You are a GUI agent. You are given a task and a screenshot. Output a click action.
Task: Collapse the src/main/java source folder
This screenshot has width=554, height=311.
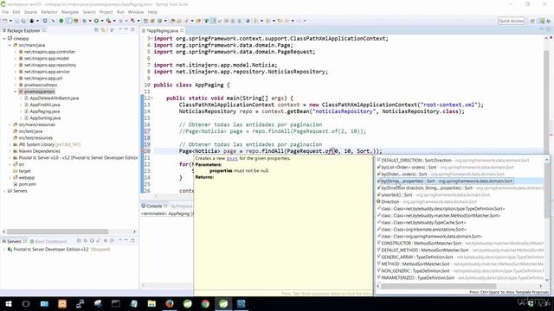coord(10,45)
